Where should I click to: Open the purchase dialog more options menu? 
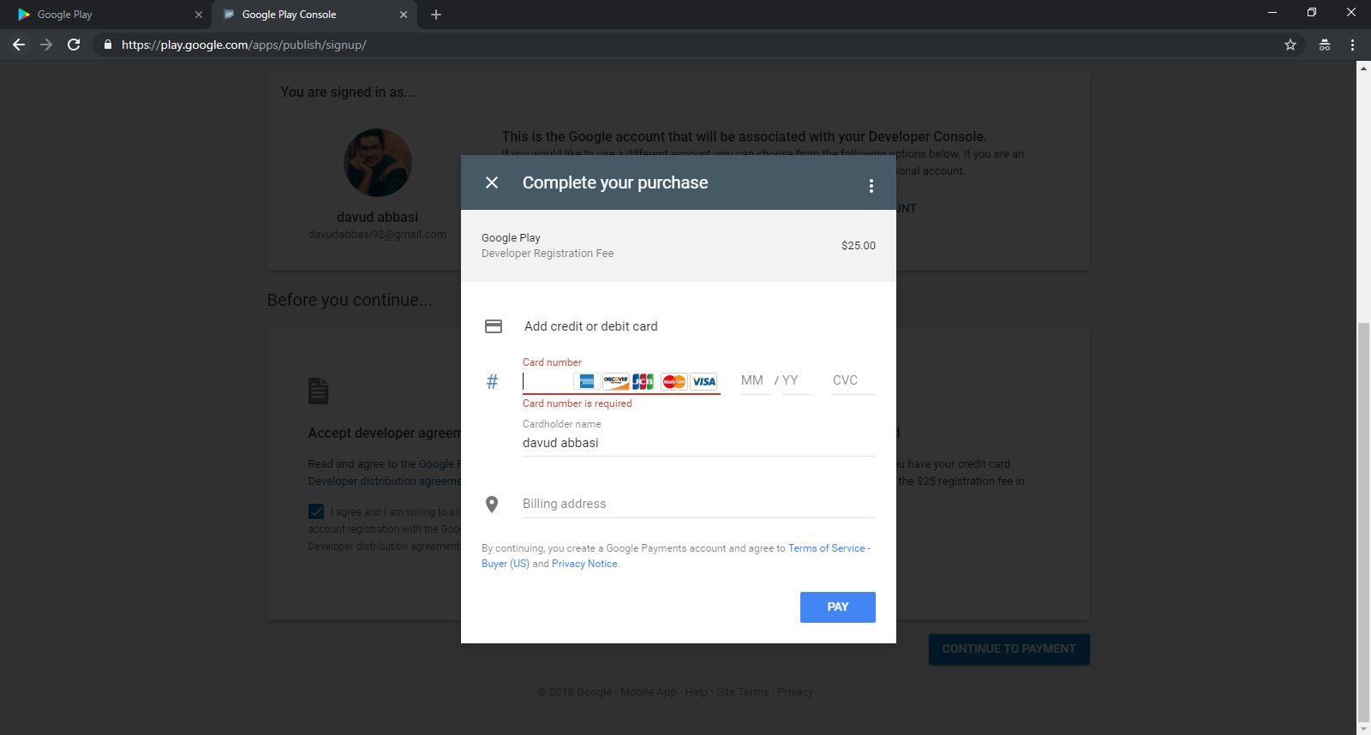click(x=871, y=186)
